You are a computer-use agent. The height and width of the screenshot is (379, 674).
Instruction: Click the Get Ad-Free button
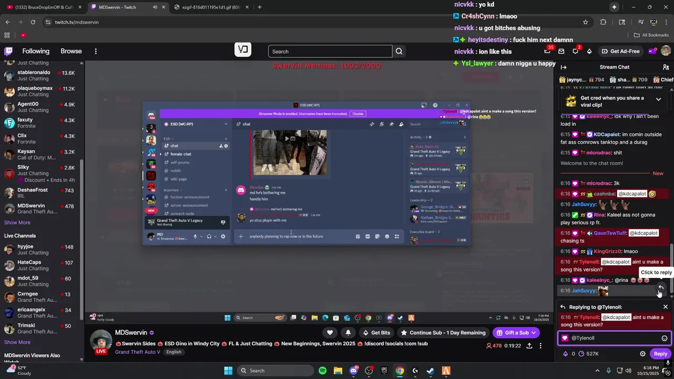[x=620, y=51]
